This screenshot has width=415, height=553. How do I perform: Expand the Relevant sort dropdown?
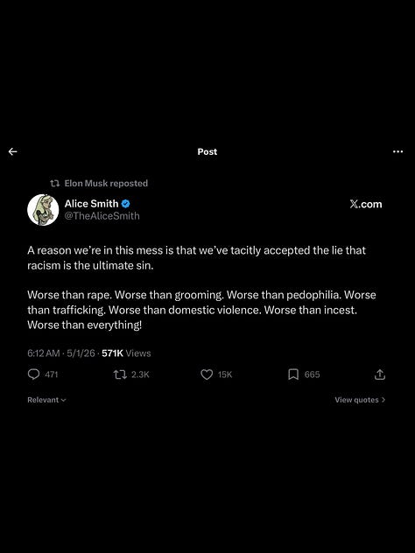46,400
